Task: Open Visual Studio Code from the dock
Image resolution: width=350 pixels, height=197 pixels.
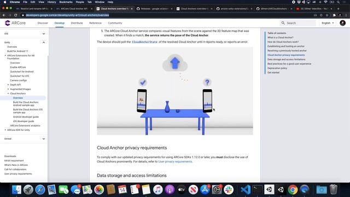Action: coord(246,190)
